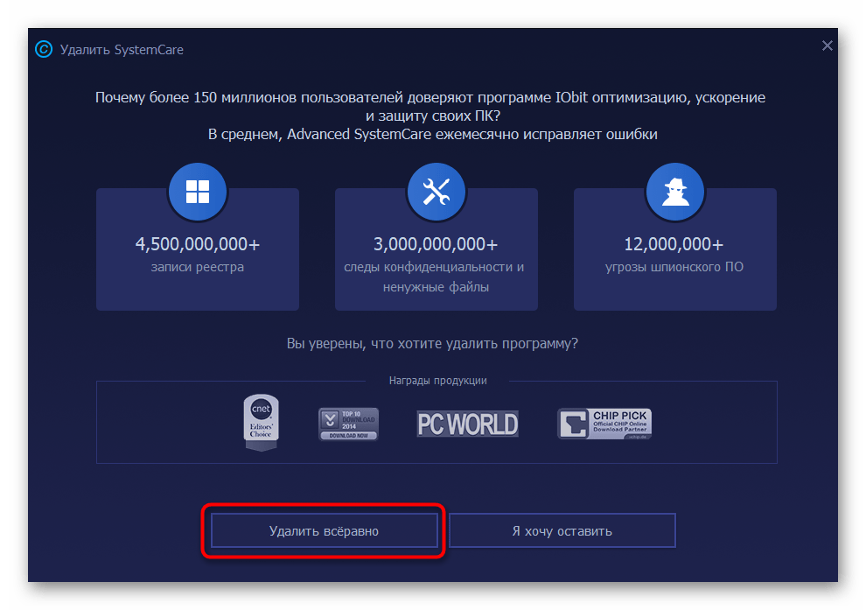Click the spy hat spyware icon

point(675,192)
